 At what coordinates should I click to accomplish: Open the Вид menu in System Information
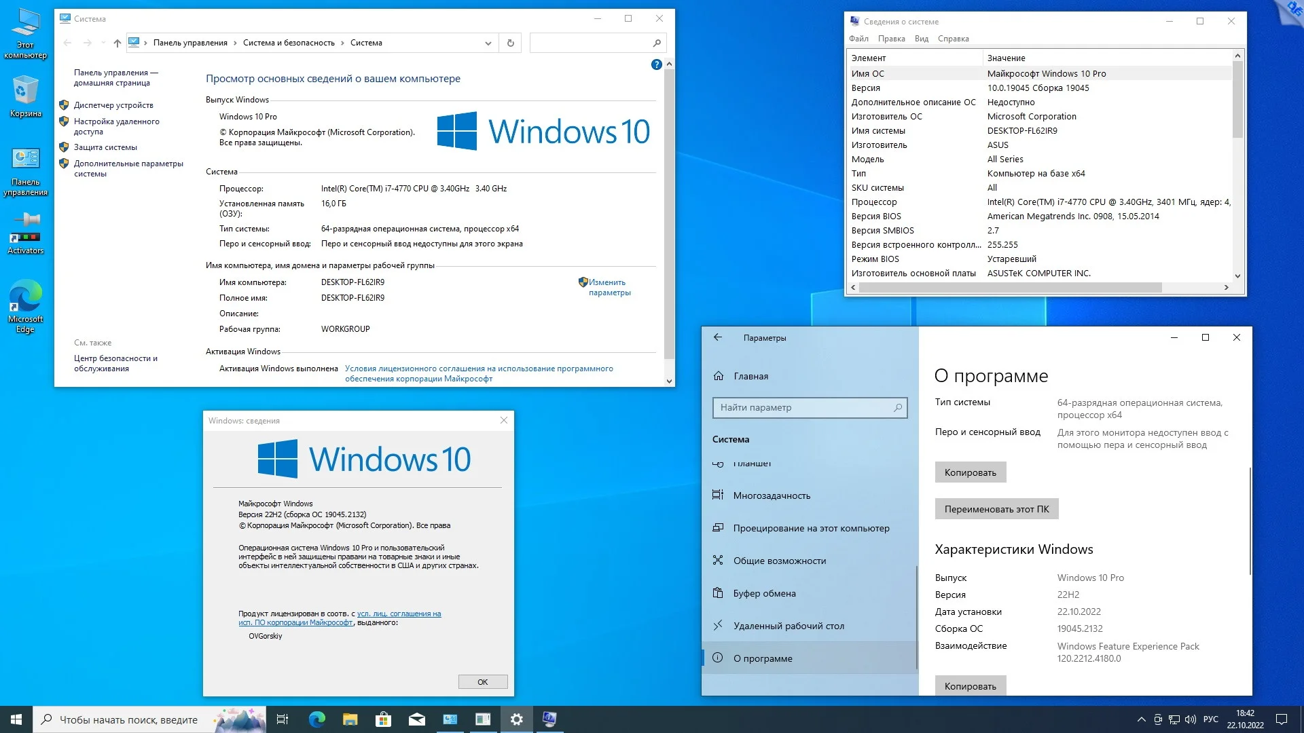(x=921, y=39)
